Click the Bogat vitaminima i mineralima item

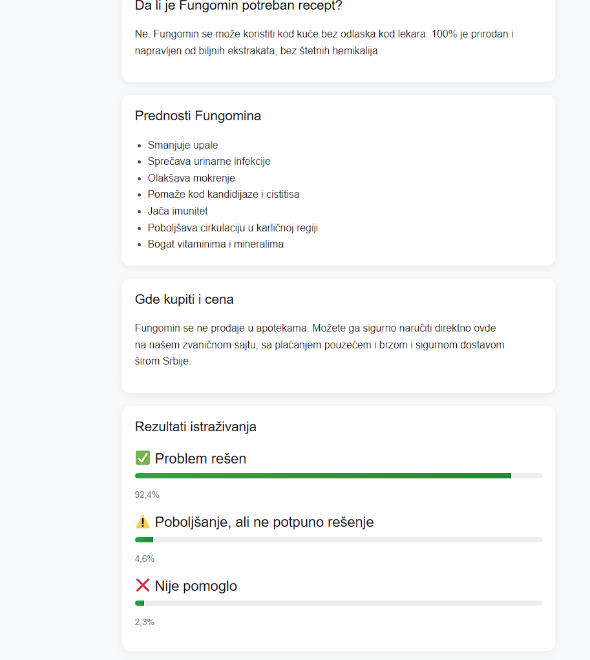[215, 244]
